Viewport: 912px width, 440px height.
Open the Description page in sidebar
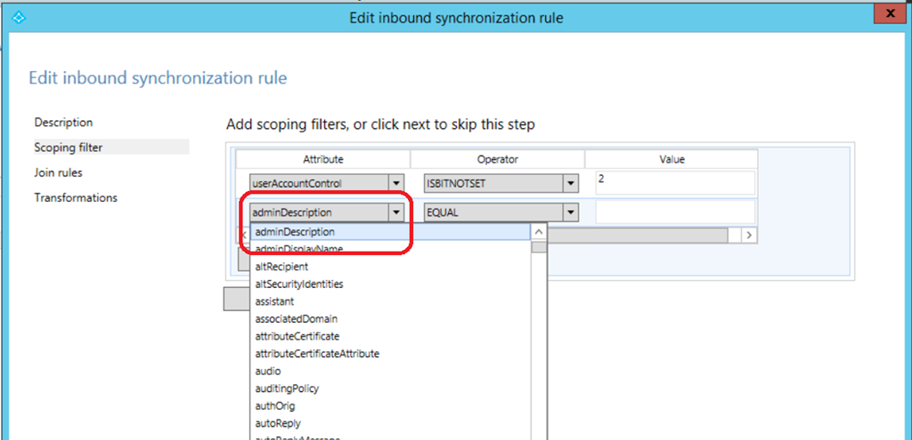[x=63, y=123]
